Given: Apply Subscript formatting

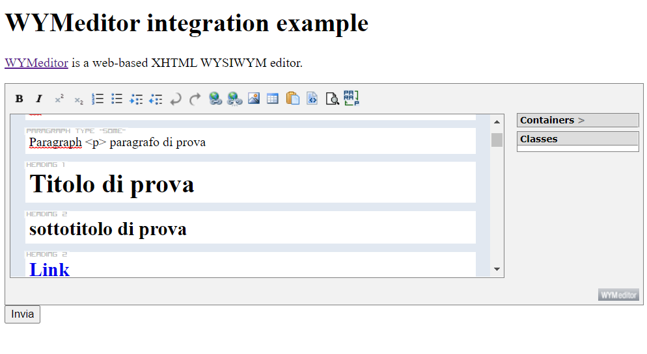Looking at the screenshot, I should (x=78, y=99).
